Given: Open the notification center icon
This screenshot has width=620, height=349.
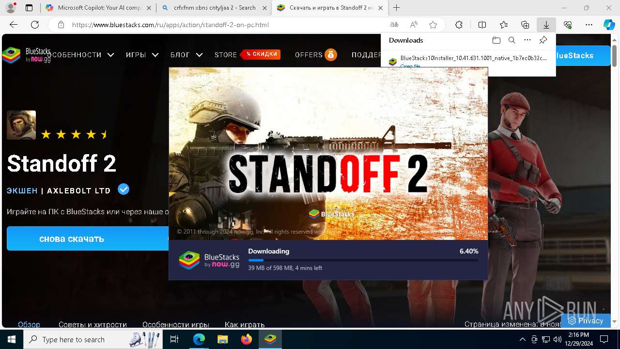Looking at the screenshot, I should [604, 339].
